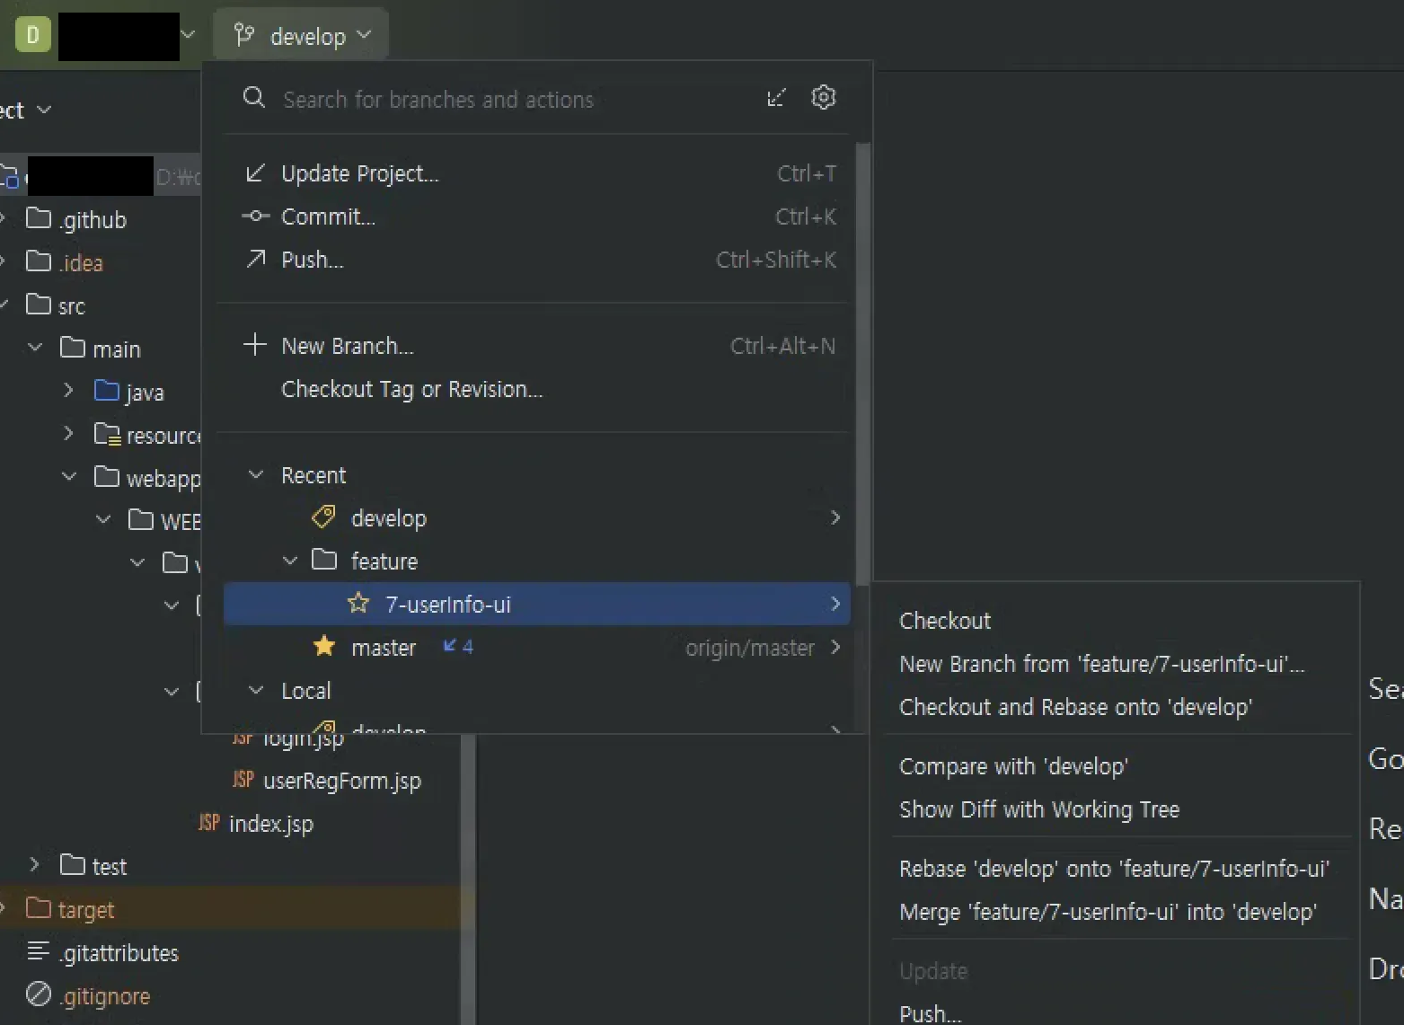This screenshot has height=1025, width=1404.
Task: Click the fetch arrow icon beside search
Action: click(x=776, y=98)
